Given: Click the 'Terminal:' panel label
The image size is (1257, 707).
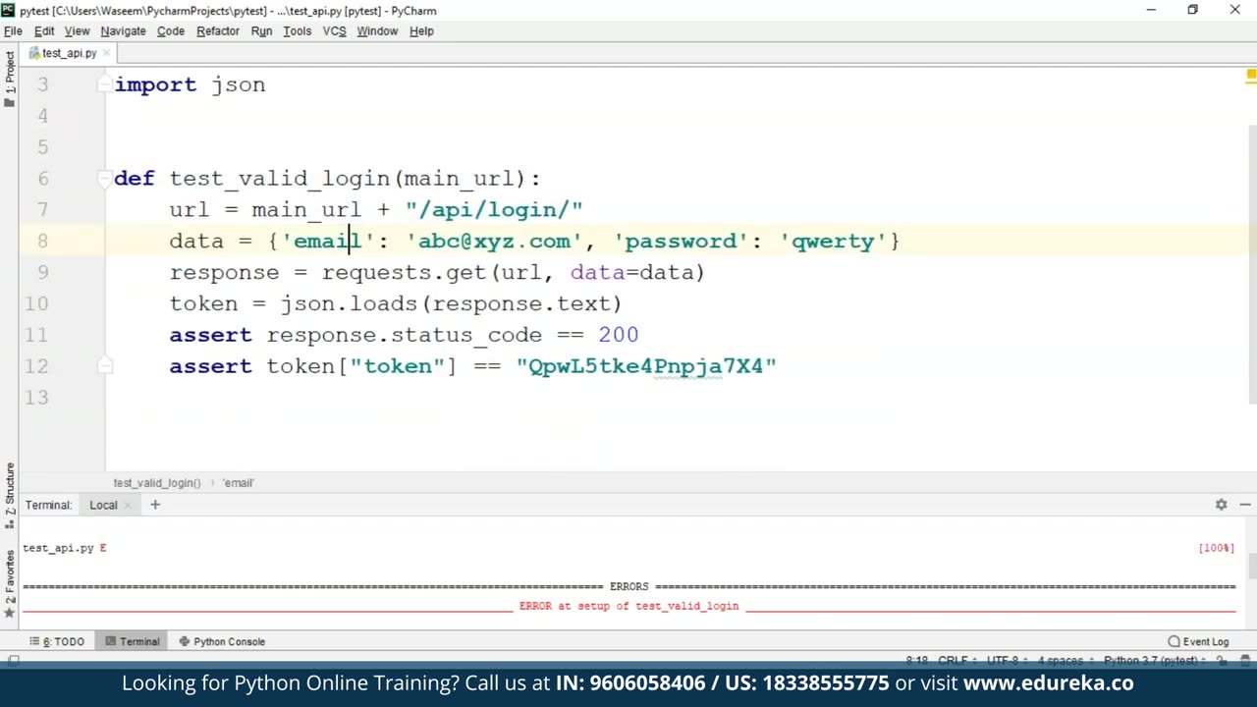Looking at the screenshot, I should [49, 505].
